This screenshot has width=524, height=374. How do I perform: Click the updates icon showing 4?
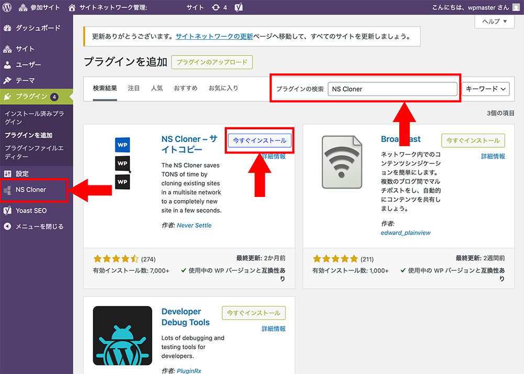(x=220, y=7)
